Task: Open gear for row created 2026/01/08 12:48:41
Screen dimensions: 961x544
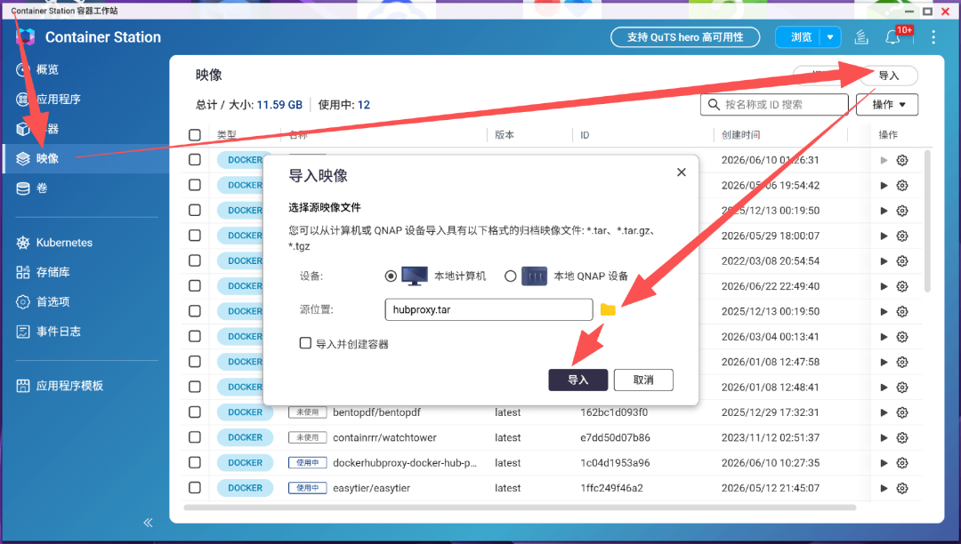Action: tap(902, 388)
